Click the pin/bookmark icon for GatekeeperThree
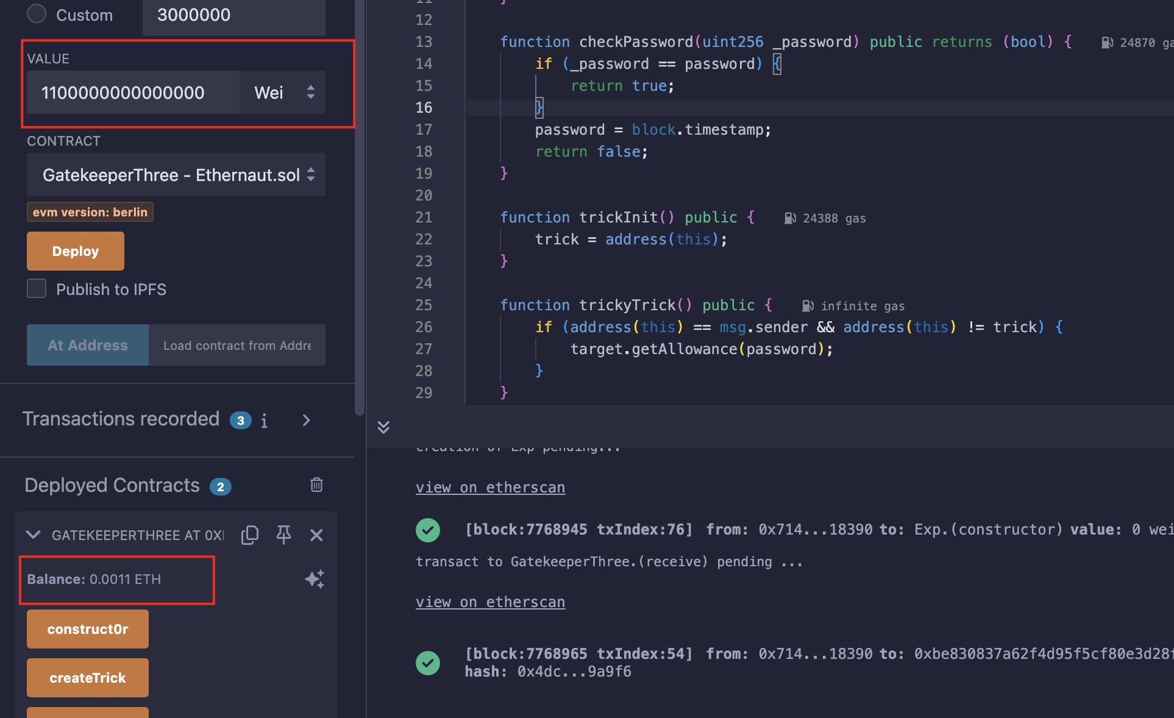Viewport: 1174px width, 718px height. 283,535
